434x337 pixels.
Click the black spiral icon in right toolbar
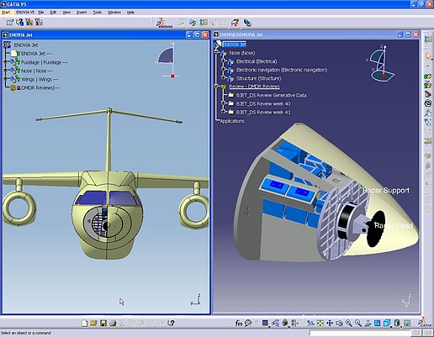pos(428,103)
